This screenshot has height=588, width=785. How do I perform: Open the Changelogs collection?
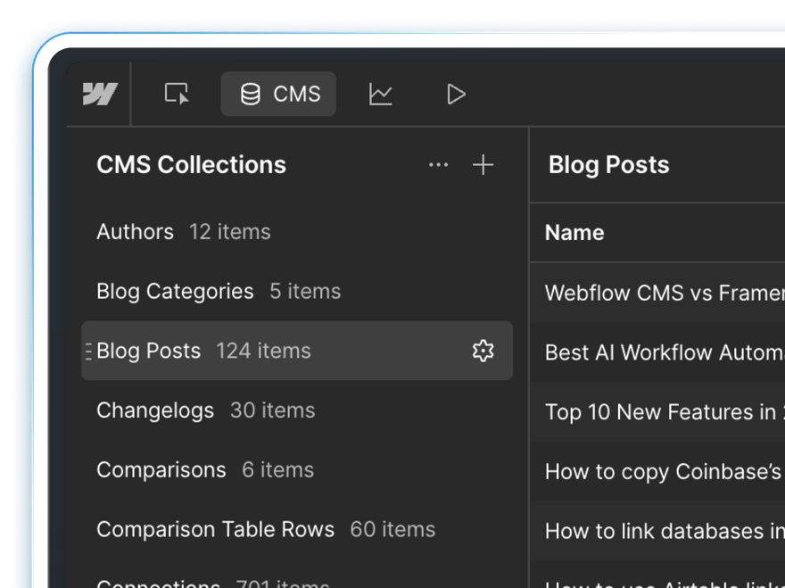point(297,410)
